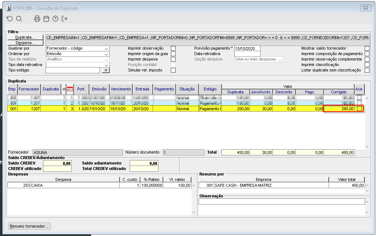Check the Simular ret. imposto option
Image resolution: width=376 pixels, height=236 pixels.
[173, 70]
